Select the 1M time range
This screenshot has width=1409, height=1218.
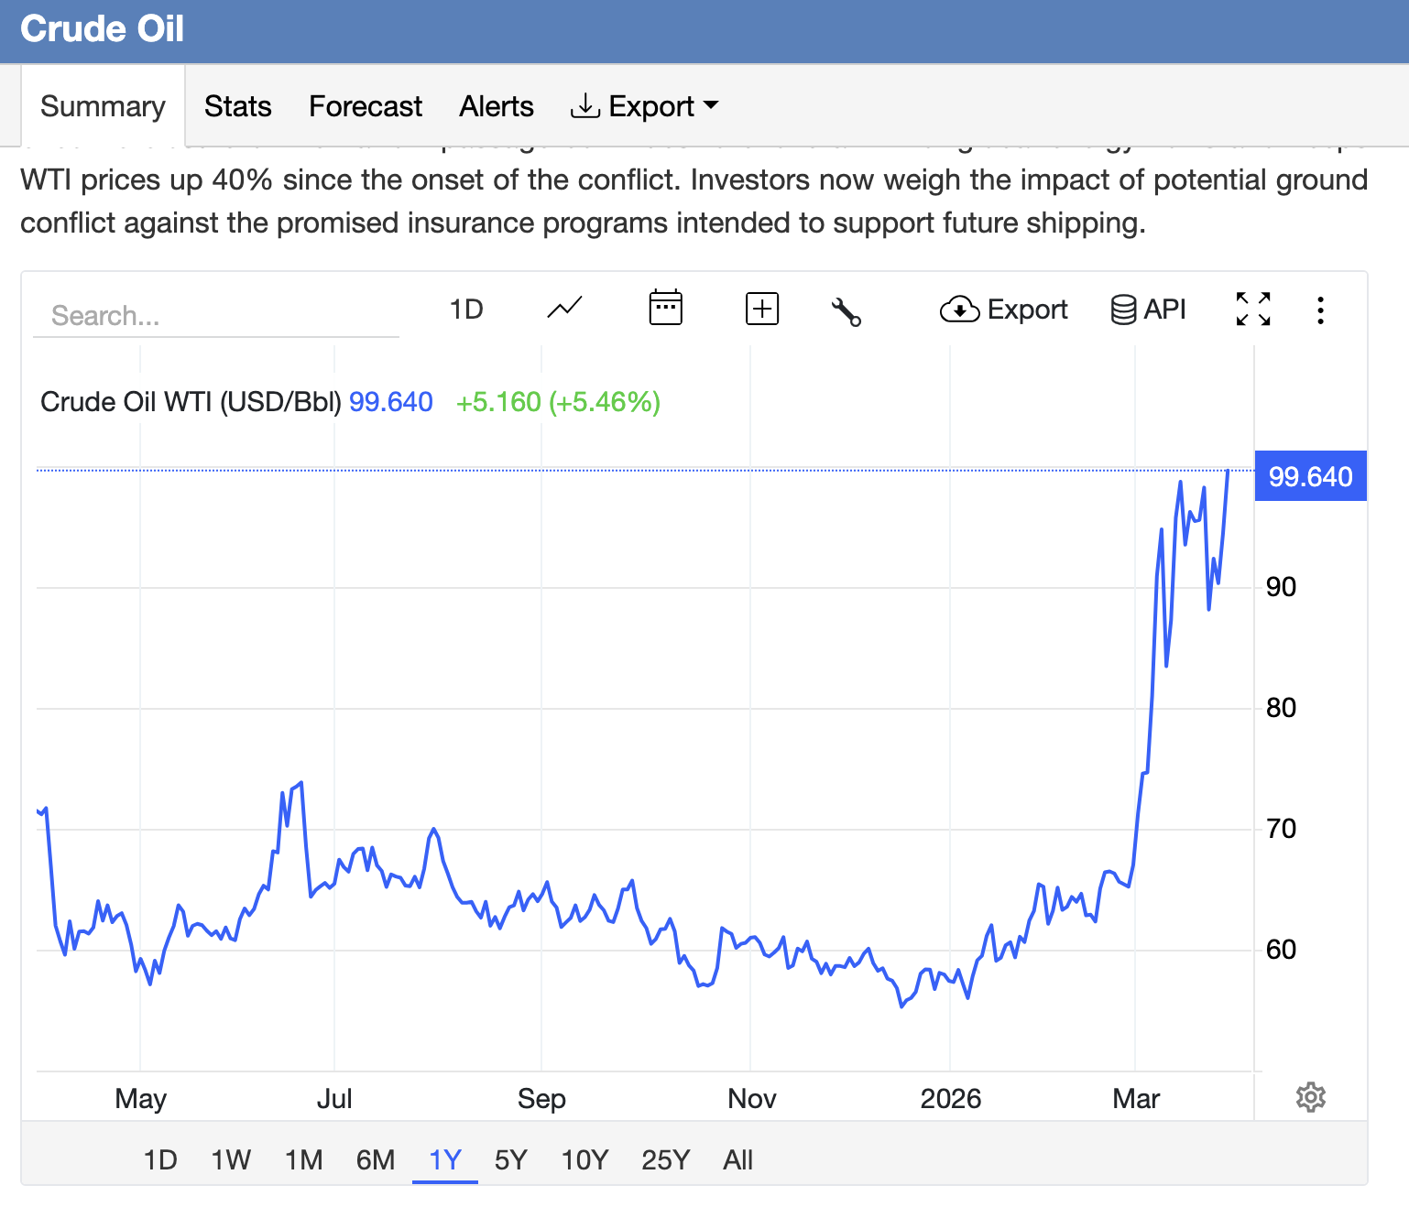pos(304,1160)
